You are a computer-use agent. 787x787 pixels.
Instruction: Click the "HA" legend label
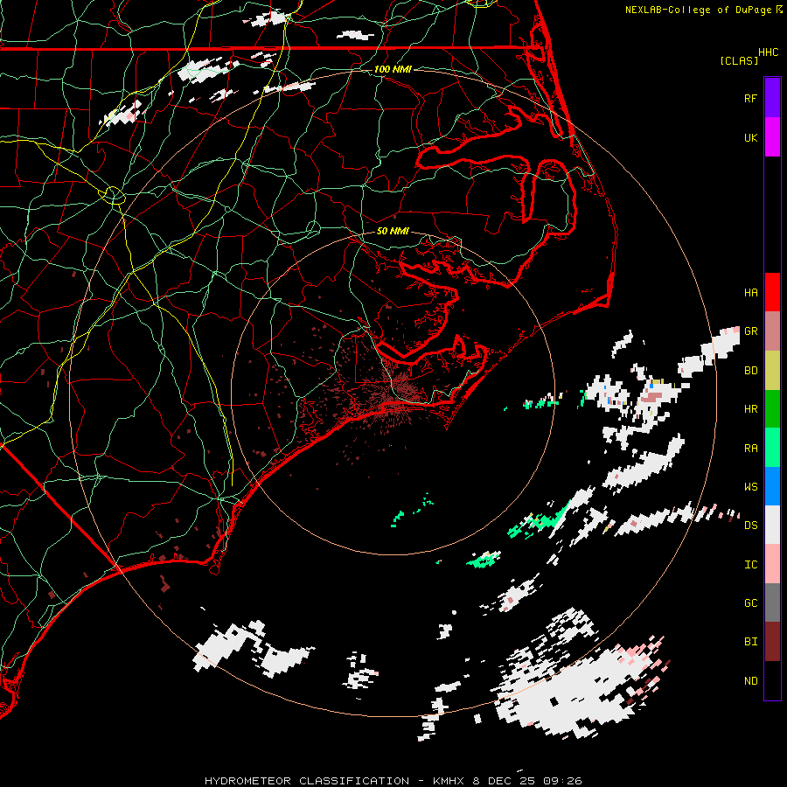tap(750, 292)
